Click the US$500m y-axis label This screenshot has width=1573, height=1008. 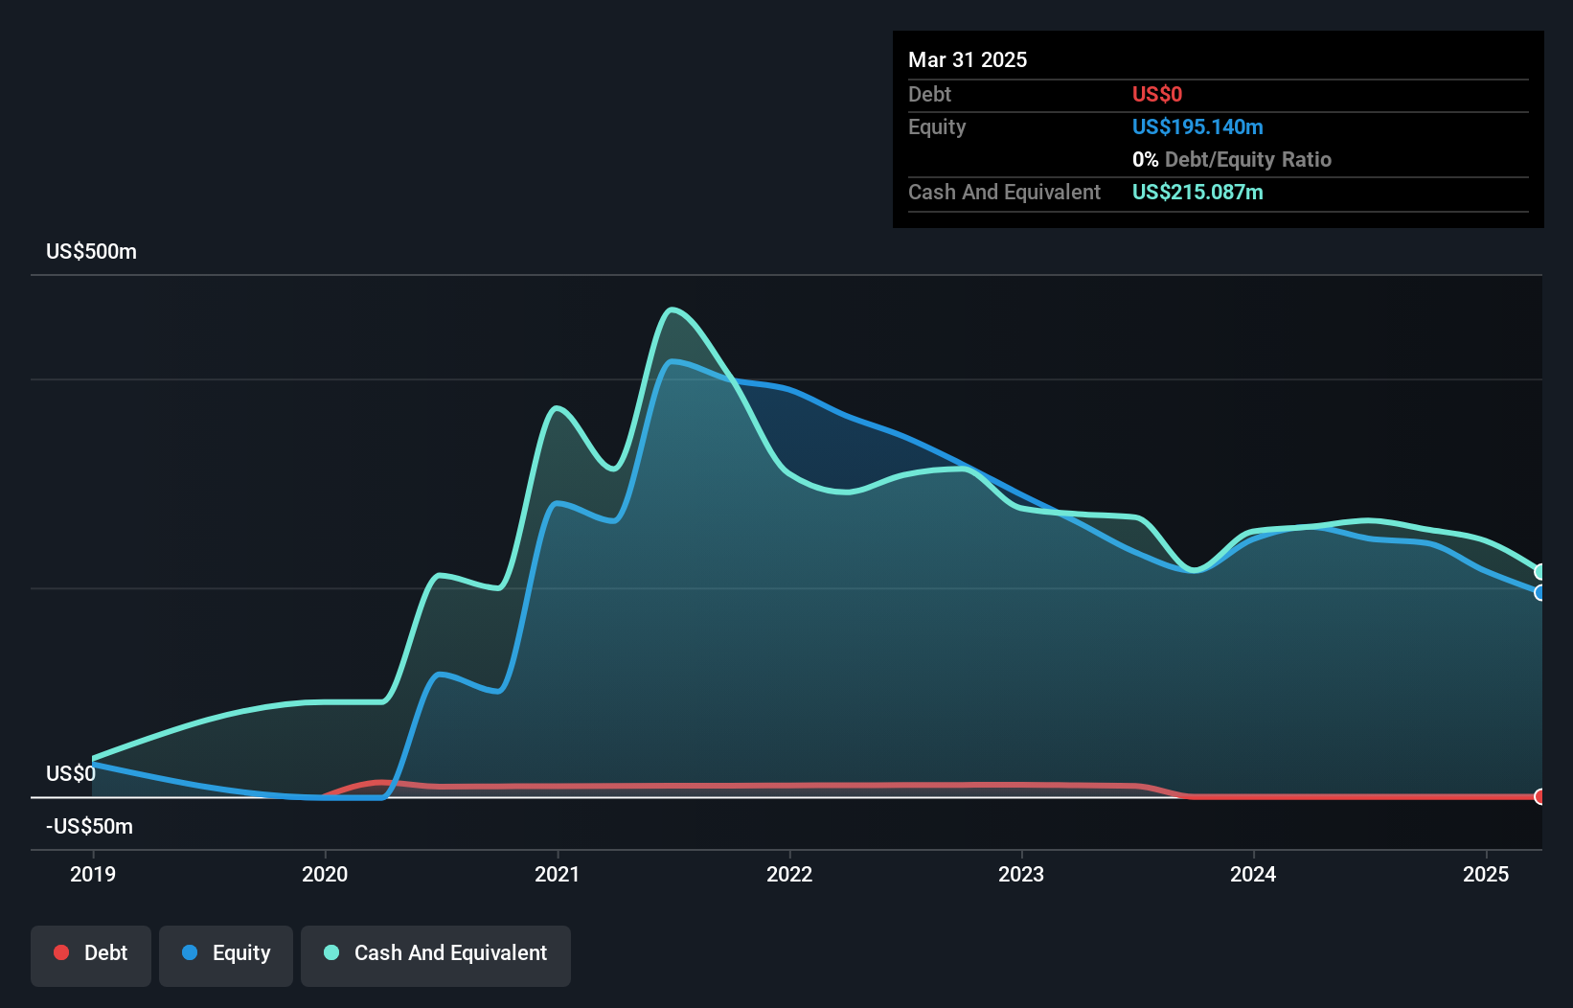click(x=92, y=252)
